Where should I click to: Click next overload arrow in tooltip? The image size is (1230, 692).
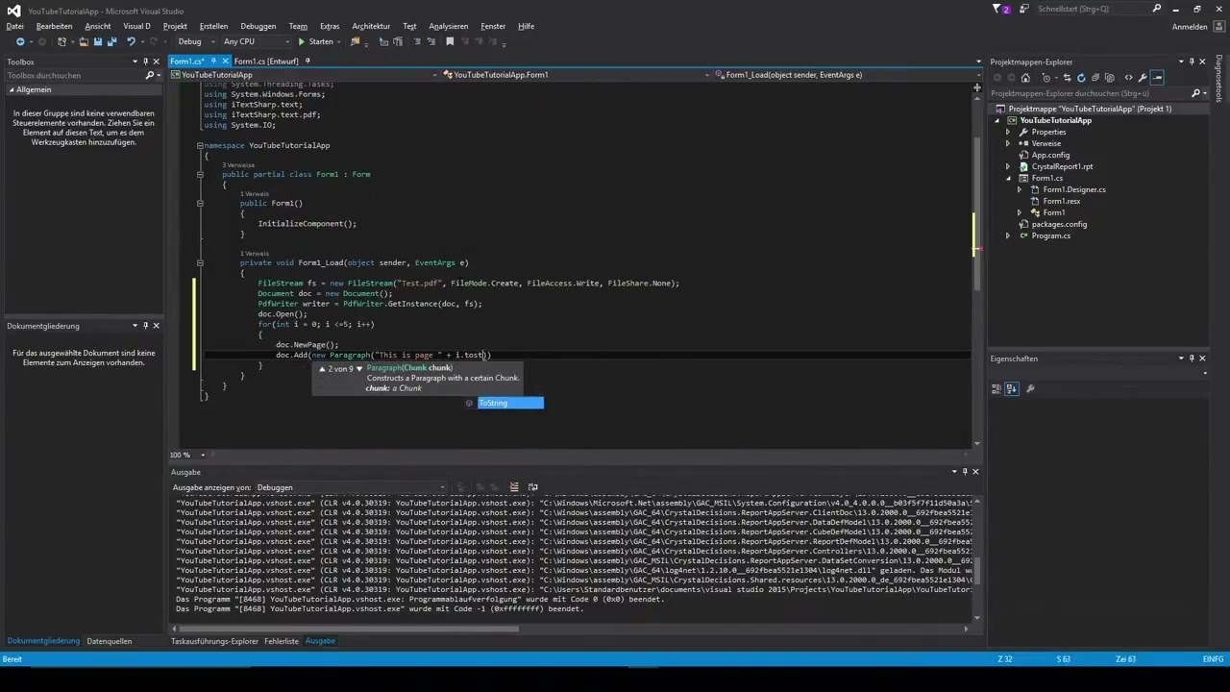359,368
